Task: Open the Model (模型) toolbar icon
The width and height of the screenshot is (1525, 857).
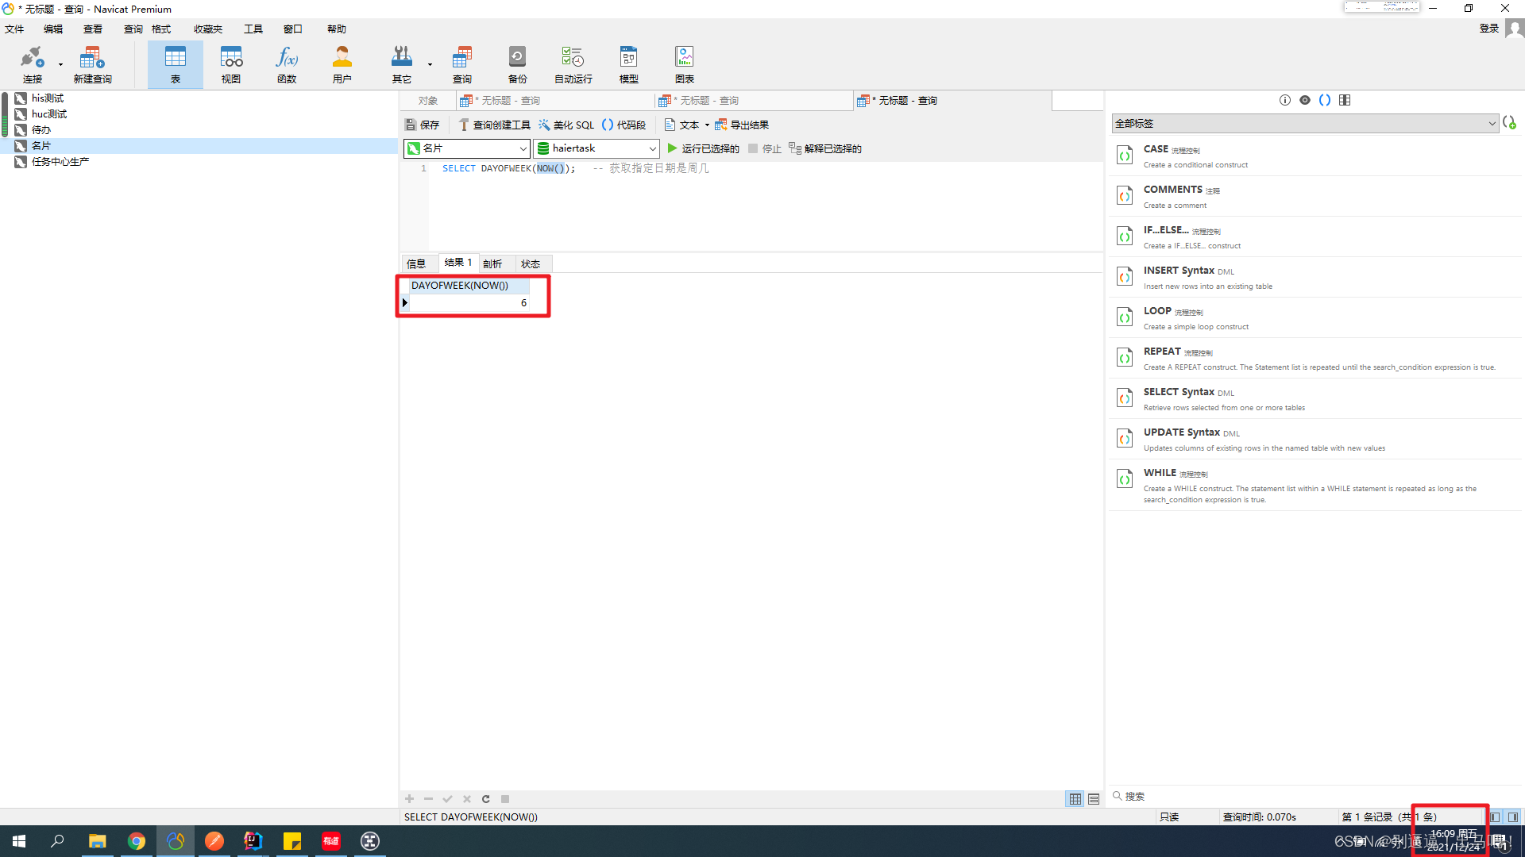Action: point(628,63)
